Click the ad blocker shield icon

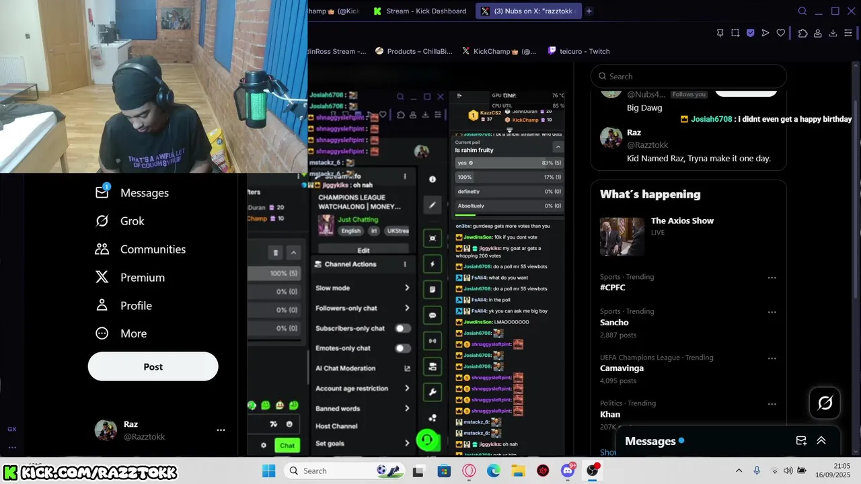tap(751, 33)
